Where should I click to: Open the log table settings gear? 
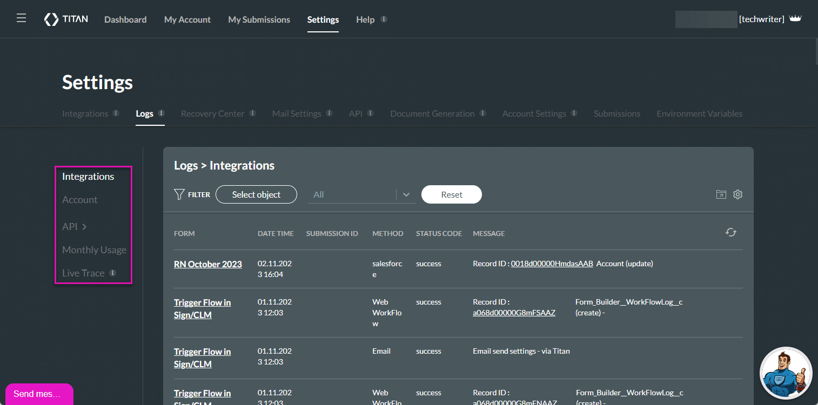click(x=737, y=194)
